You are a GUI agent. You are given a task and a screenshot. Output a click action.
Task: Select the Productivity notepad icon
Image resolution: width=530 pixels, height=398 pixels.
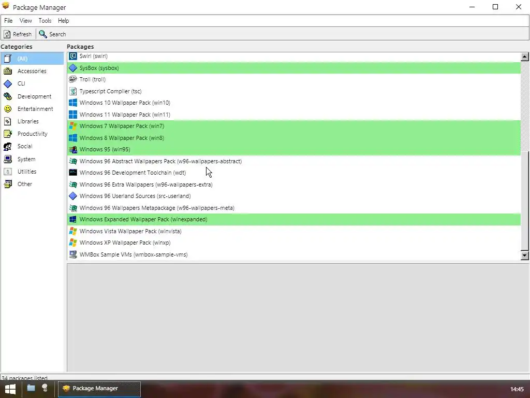8,134
